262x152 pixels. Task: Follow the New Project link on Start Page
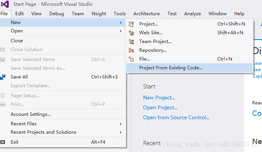159,98
